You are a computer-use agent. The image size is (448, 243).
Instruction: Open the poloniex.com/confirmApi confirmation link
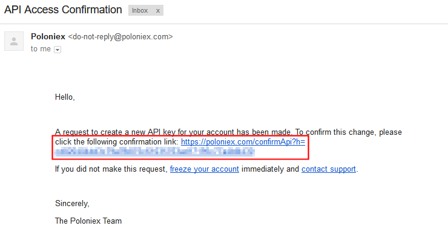pos(242,141)
